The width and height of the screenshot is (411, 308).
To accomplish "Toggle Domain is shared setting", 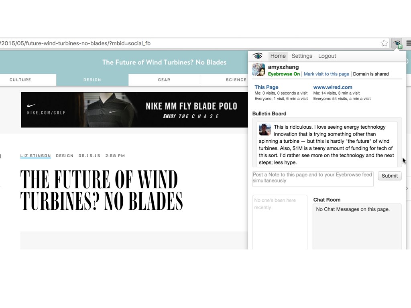I will (370, 74).
